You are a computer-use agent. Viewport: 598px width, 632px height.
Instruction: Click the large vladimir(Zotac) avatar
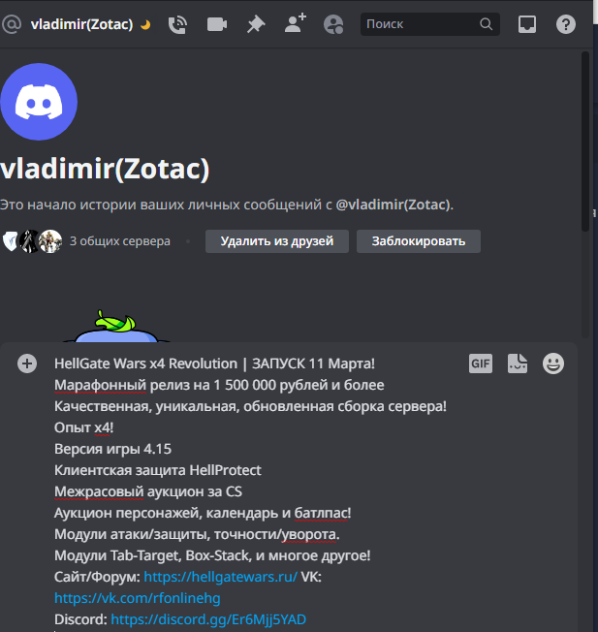pyautogui.click(x=39, y=102)
